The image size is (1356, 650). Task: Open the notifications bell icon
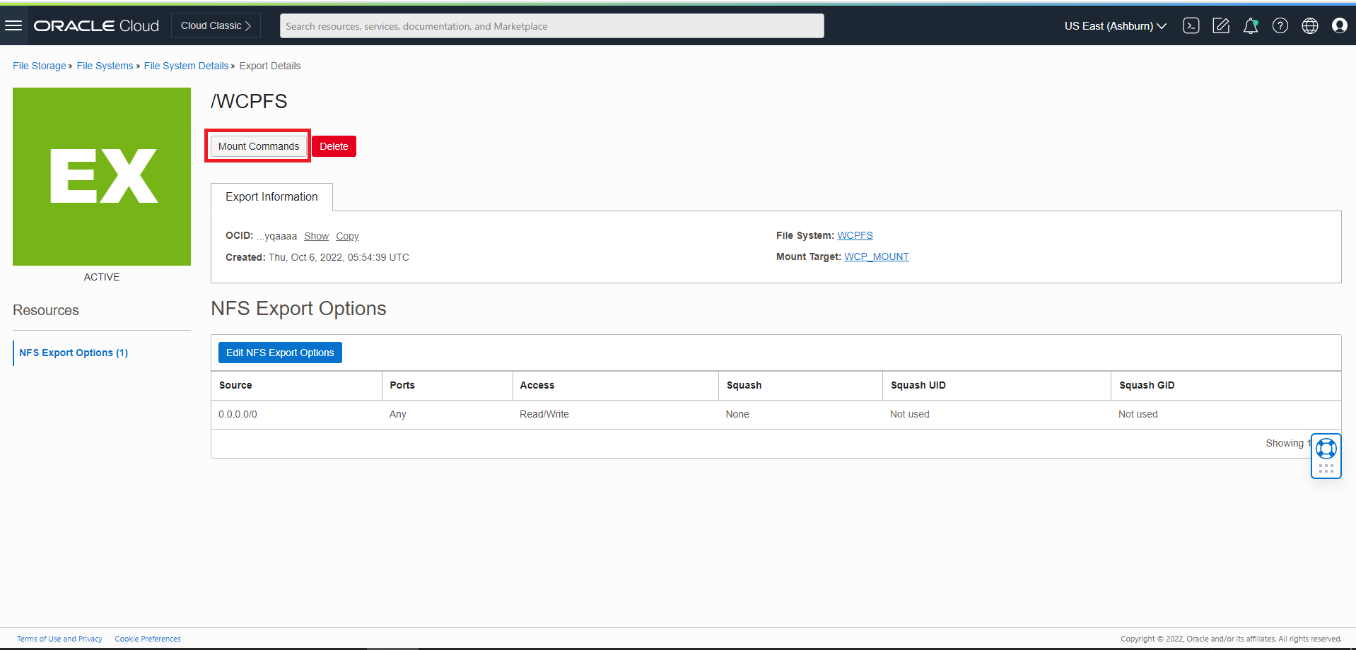click(1251, 26)
